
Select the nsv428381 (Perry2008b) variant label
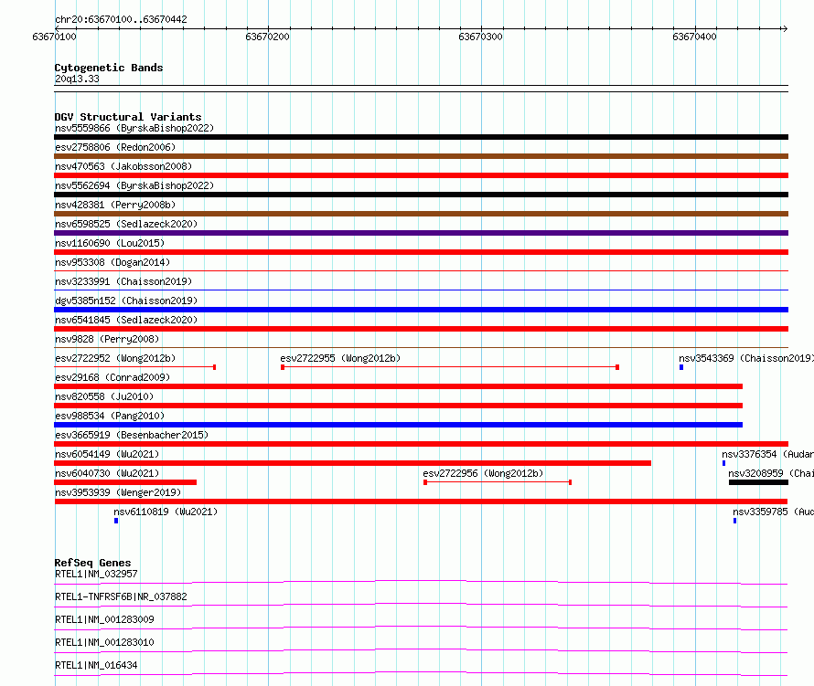click(115, 205)
